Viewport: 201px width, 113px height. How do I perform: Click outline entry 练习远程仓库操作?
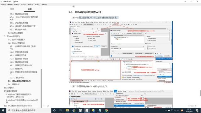pos(15,33)
